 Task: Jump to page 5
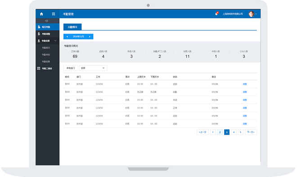(241, 132)
